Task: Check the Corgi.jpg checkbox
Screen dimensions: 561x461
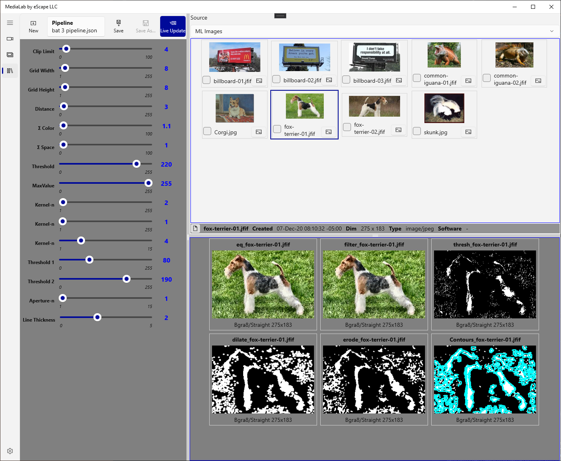Action: [207, 131]
